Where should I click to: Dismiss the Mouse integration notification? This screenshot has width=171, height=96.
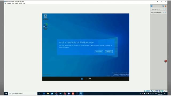click(165, 9)
